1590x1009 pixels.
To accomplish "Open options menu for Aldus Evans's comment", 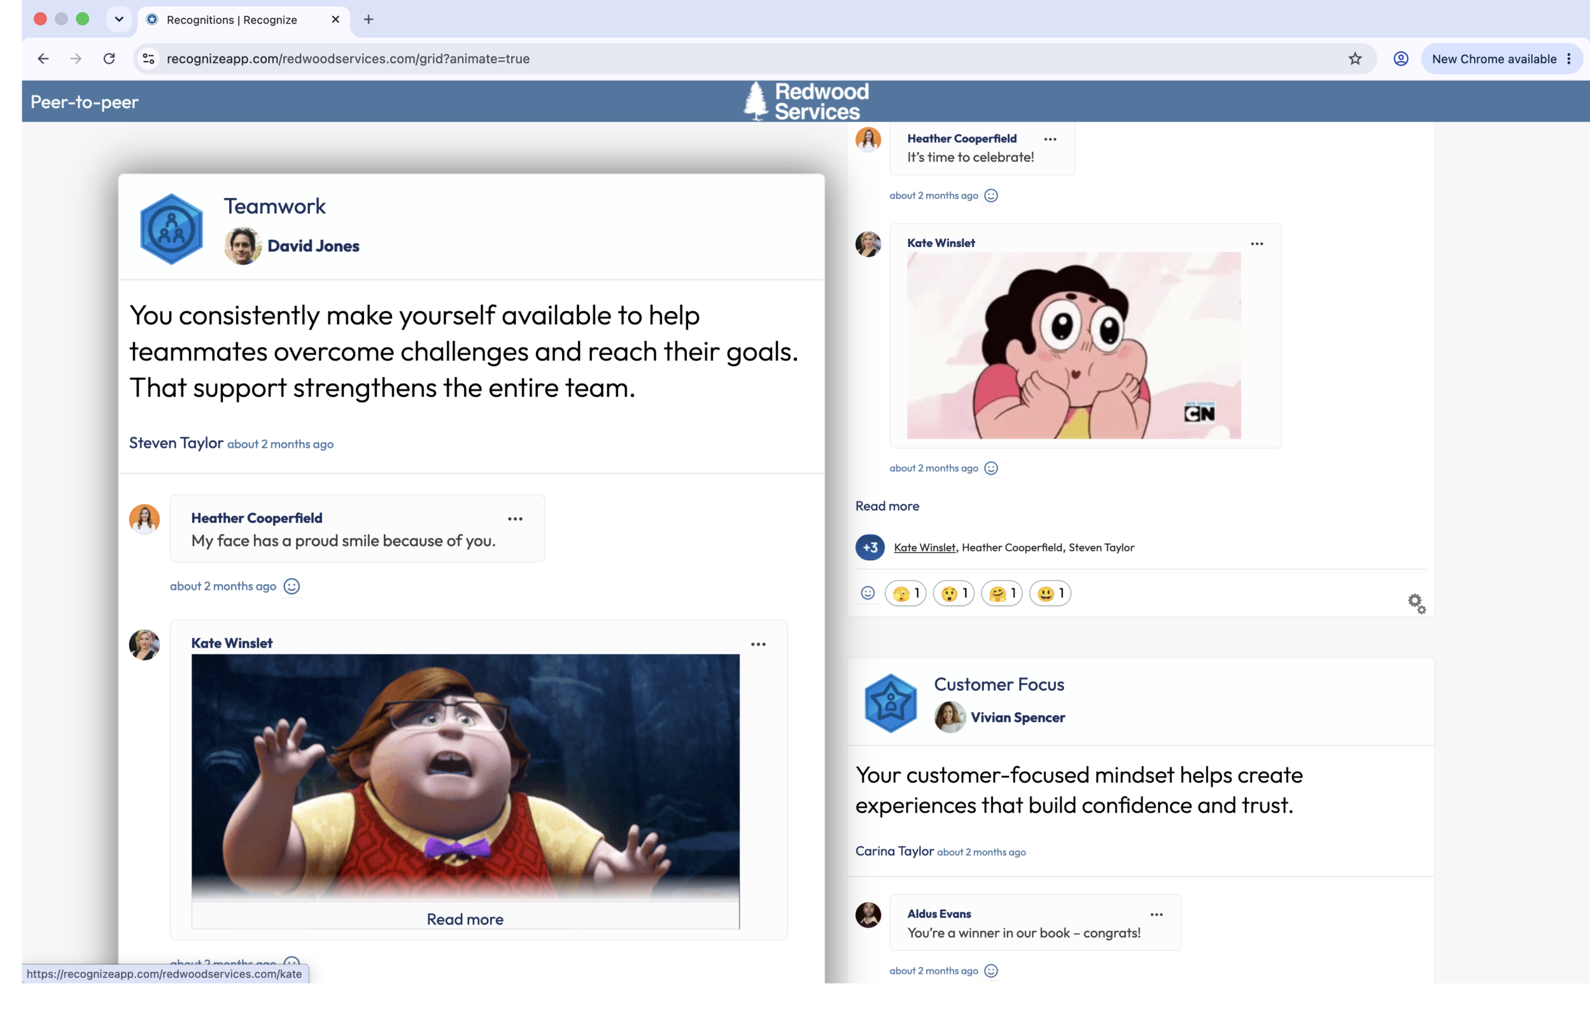I will tap(1156, 915).
